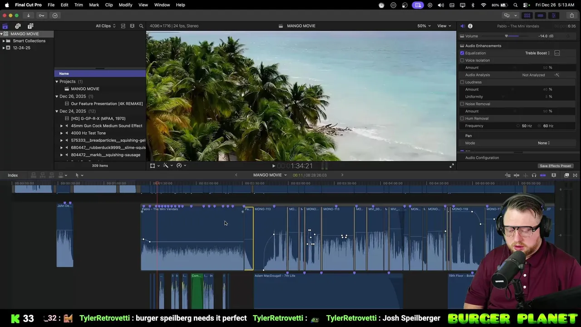Open the Edit menu

coord(64,5)
